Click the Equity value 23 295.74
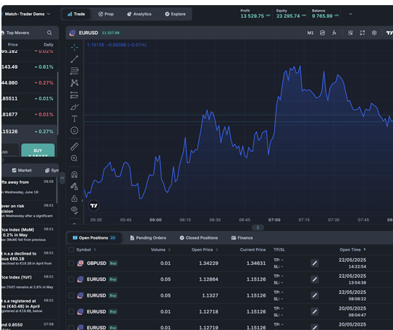This screenshot has width=393, height=330. coord(288,16)
